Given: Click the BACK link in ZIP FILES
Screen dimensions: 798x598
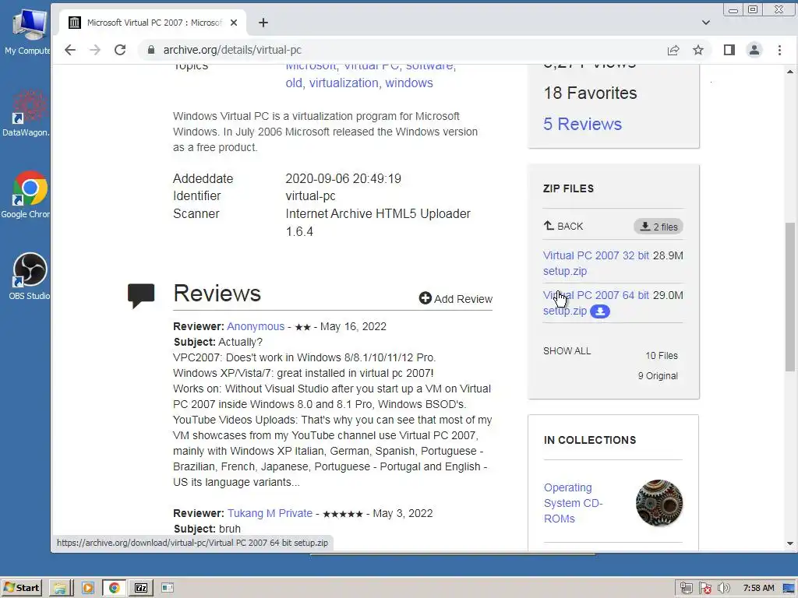Looking at the screenshot, I should click(x=563, y=227).
